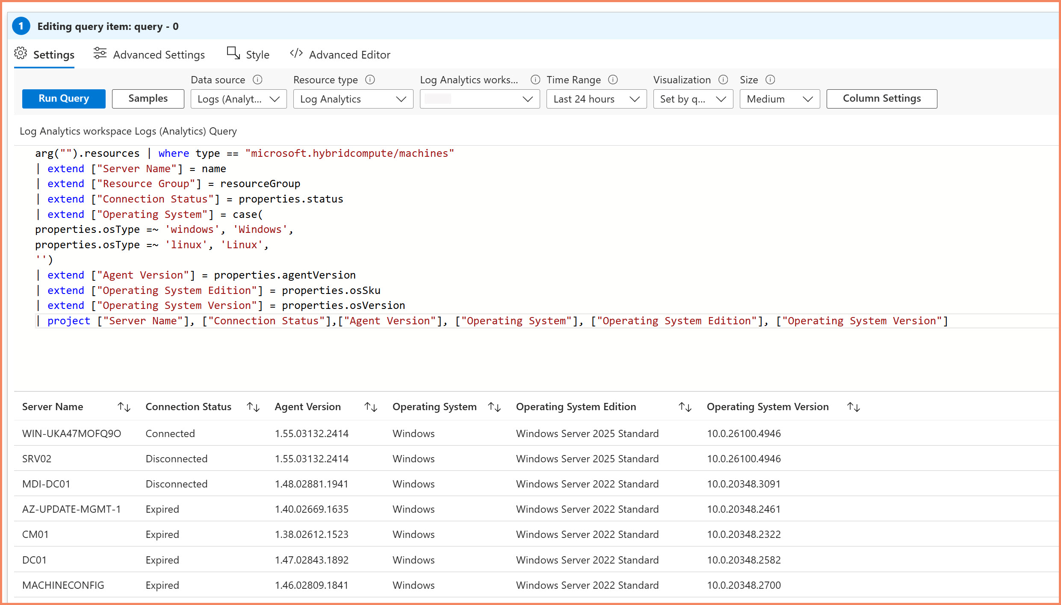Click the Agent Version extend line

[x=195, y=275]
